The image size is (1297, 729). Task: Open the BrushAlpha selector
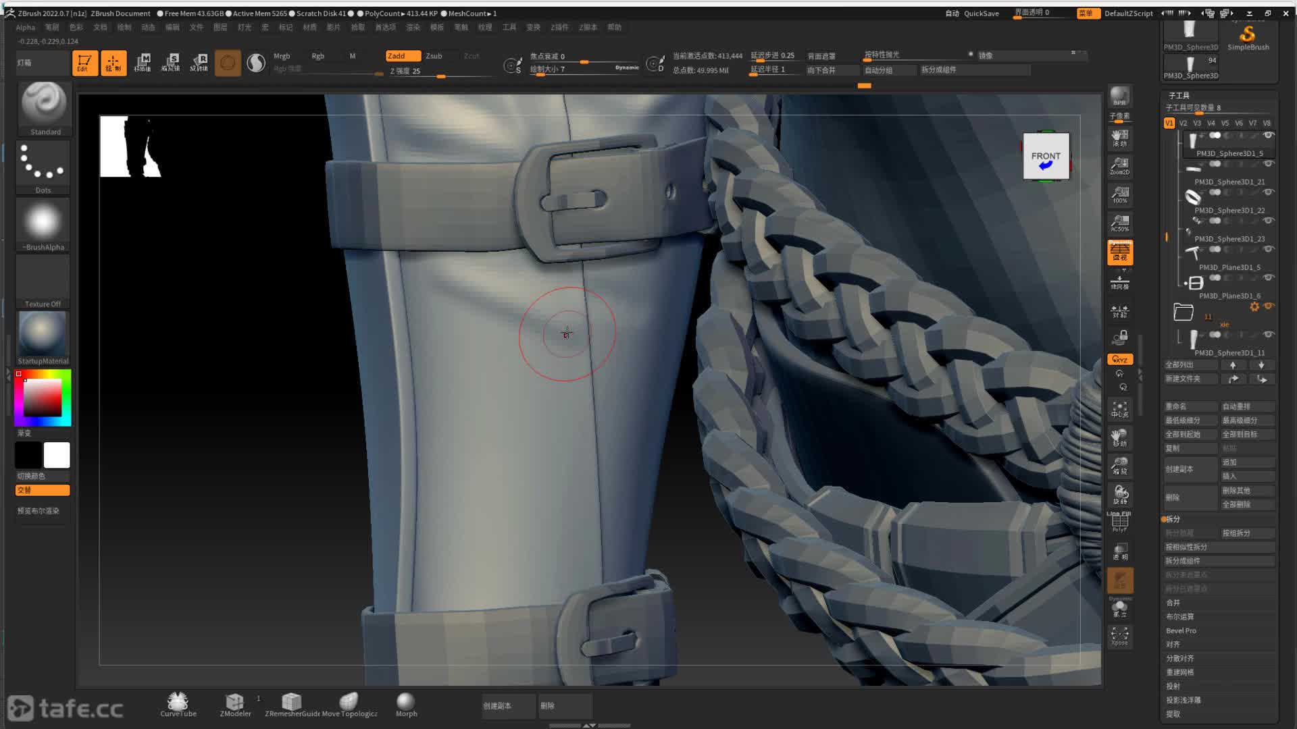tap(43, 224)
